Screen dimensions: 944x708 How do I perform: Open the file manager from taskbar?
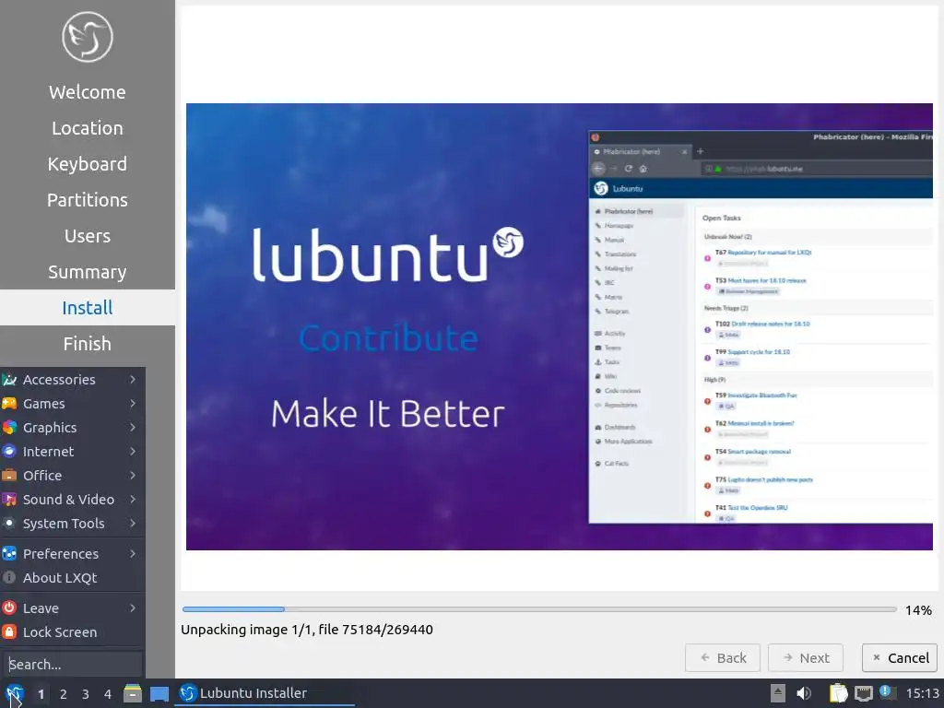click(133, 693)
